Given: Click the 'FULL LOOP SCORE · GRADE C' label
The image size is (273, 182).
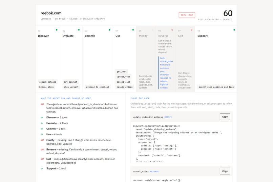Looking at the screenshot, I should click(x=215, y=20).
